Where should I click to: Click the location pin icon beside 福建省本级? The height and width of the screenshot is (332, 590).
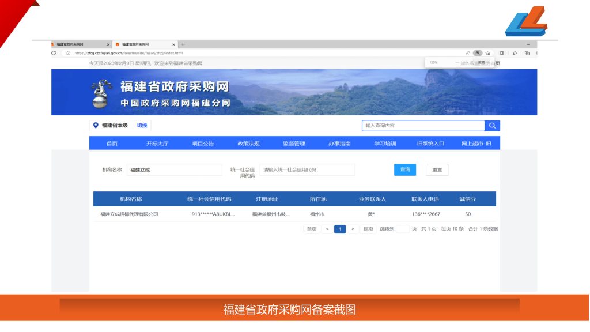click(x=96, y=126)
